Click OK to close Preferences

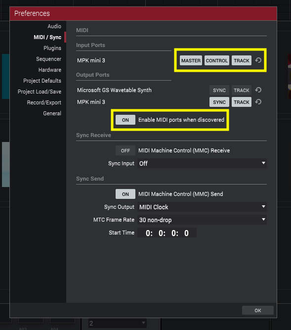258,310
